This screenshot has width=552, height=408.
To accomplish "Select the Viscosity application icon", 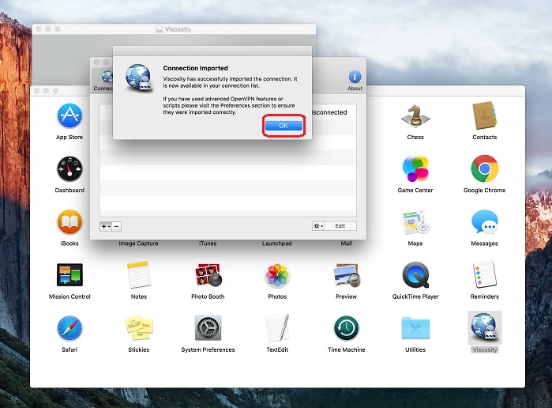I will (484, 328).
